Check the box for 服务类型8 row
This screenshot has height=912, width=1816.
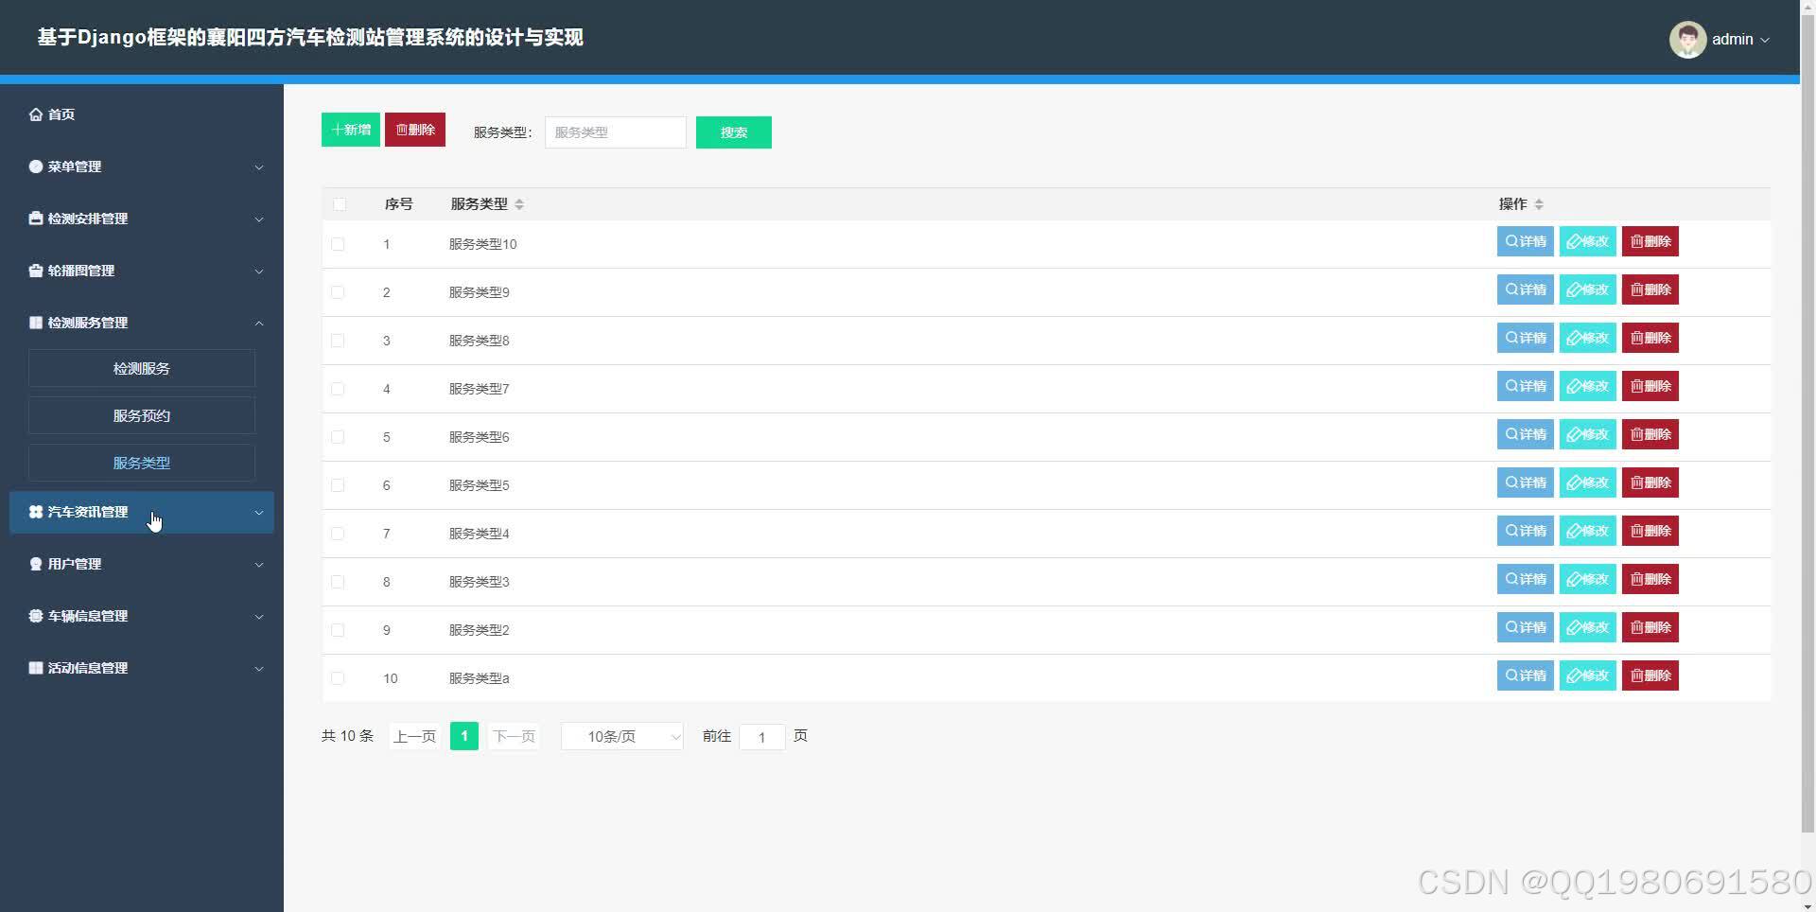click(x=338, y=341)
